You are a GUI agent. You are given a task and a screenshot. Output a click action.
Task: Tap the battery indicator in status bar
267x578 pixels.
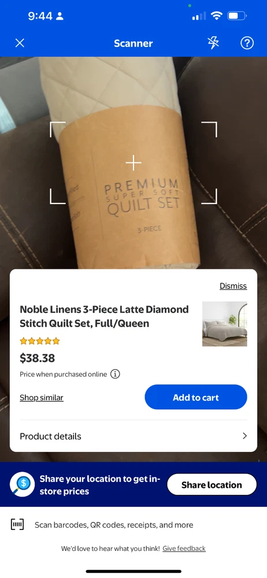(x=237, y=16)
